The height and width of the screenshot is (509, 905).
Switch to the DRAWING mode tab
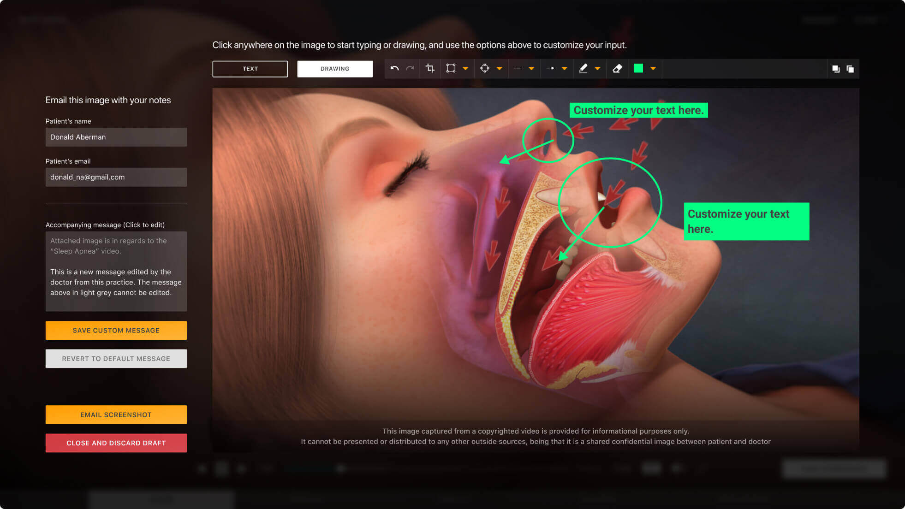tap(335, 69)
